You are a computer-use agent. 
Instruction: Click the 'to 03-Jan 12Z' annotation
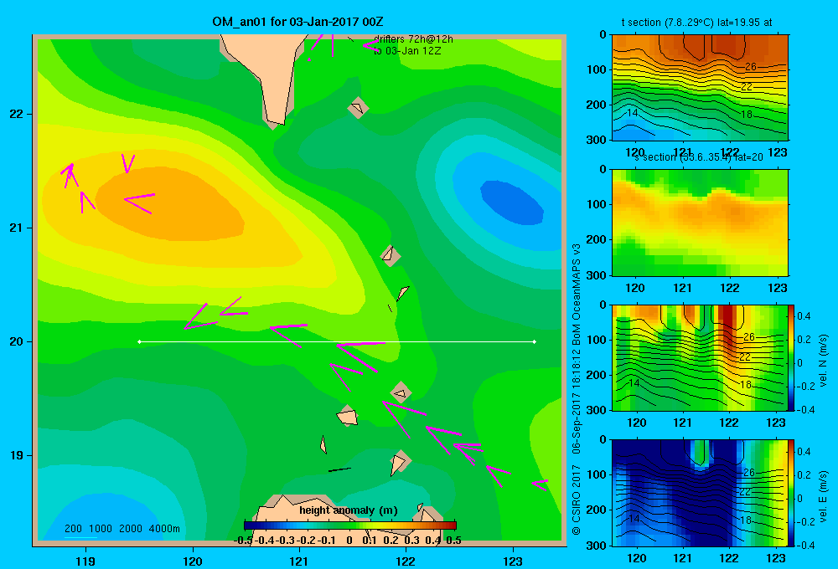[x=407, y=51]
